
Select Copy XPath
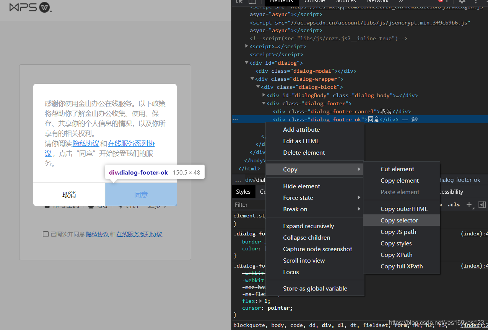tap(402, 255)
